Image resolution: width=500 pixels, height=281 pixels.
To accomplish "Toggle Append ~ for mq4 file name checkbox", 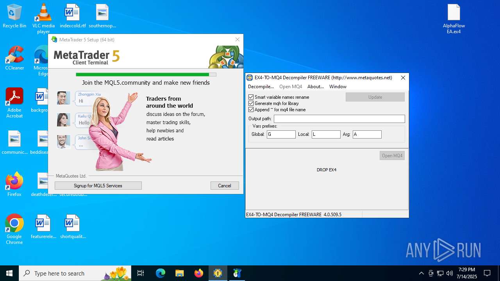I will click(x=251, y=109).
